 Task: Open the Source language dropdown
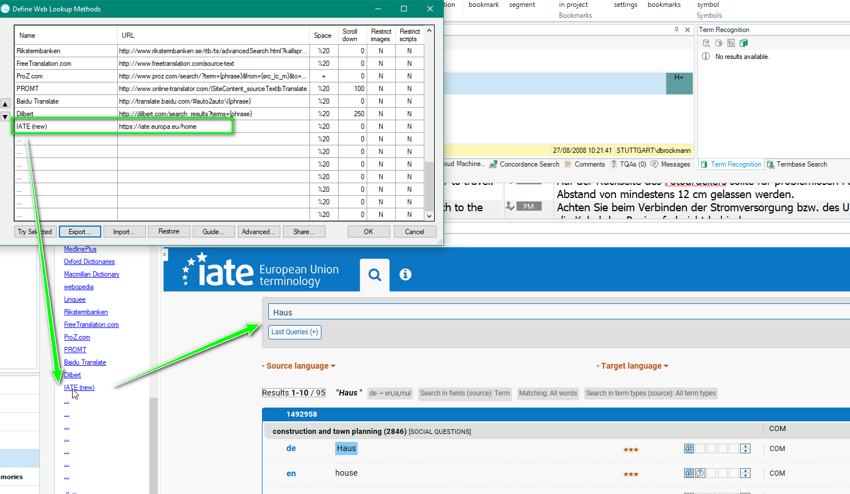pyautogui.click(x=301, y=366)
